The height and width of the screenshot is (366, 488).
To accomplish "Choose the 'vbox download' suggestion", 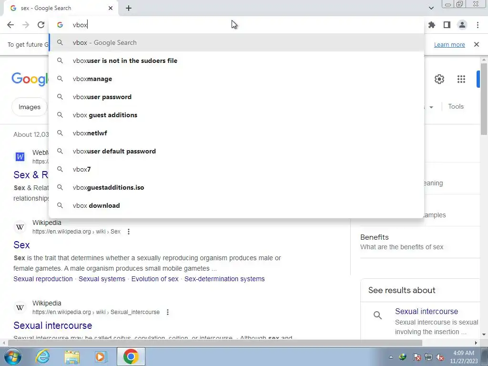I will pyautogui.click(x=236, y=205).
